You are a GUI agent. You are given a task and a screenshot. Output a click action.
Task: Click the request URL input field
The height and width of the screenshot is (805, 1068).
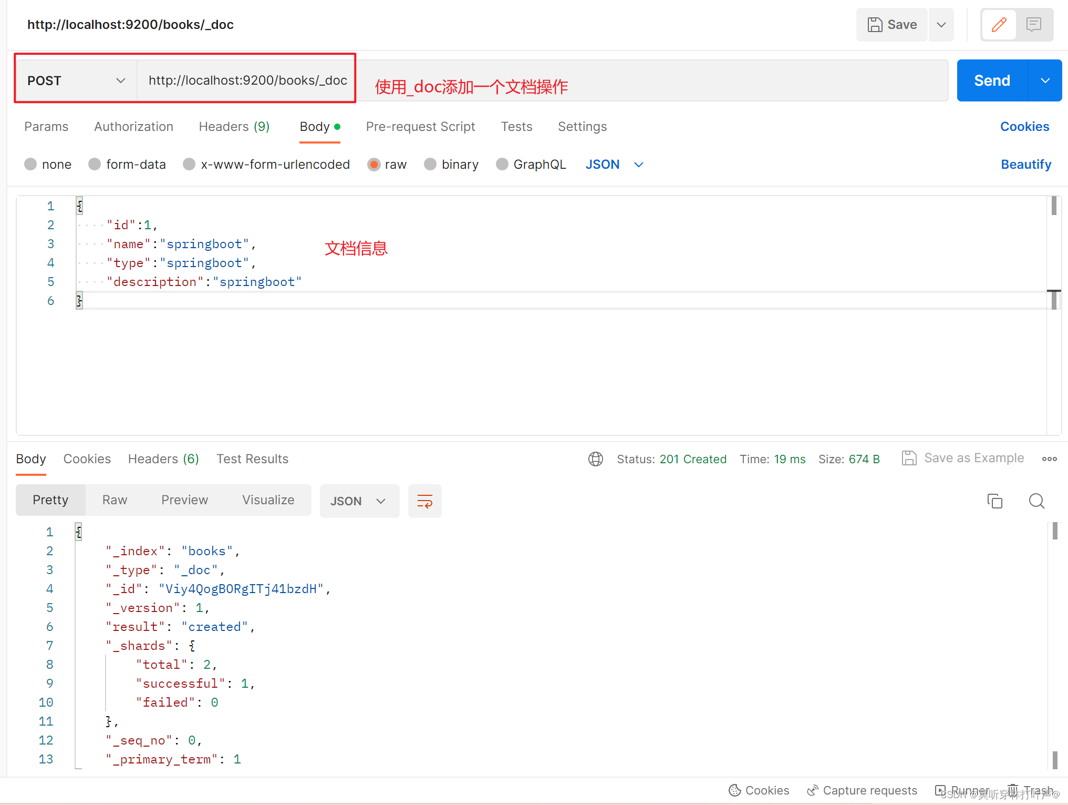(247, 80)
